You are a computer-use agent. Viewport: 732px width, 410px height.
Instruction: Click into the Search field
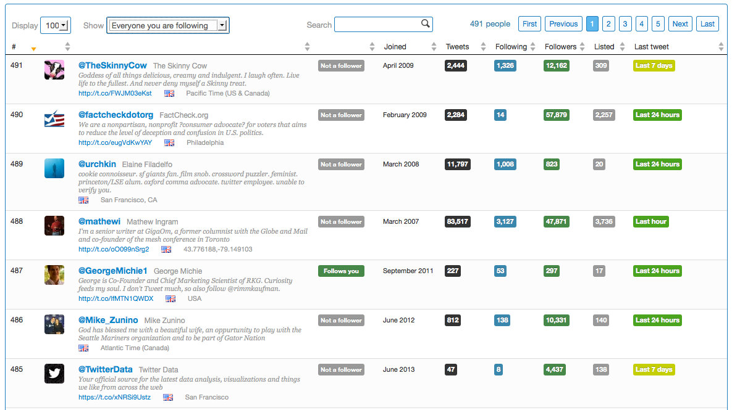(x=384, y=24)
